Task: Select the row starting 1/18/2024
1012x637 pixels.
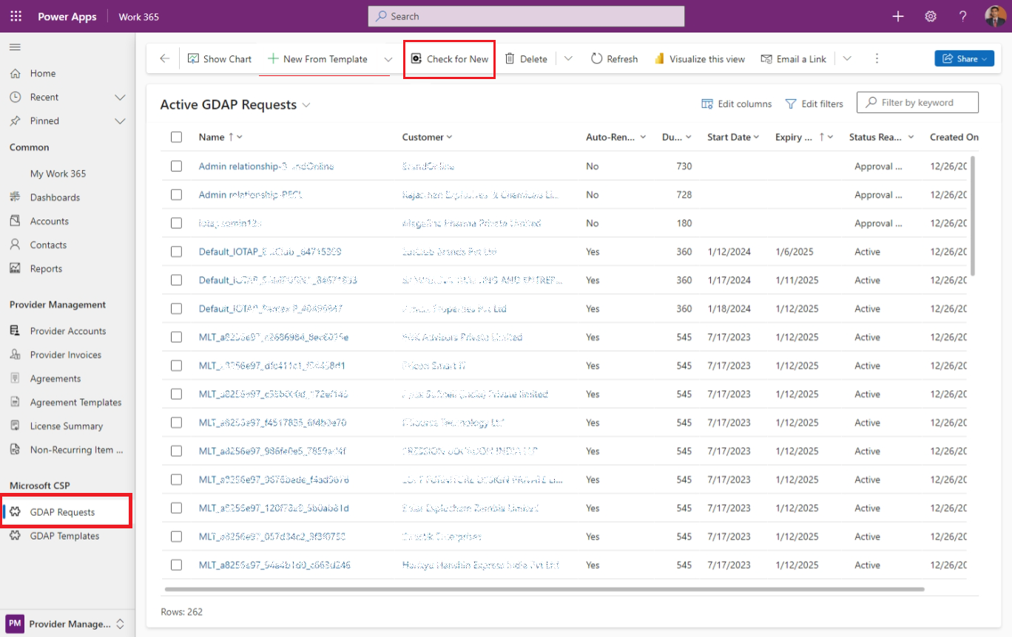Action: pos(176,308)
